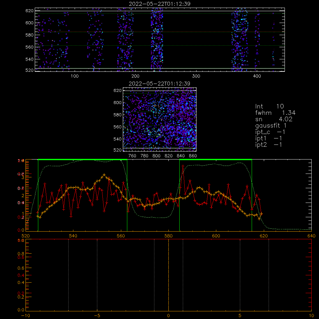Click the y-axis label 540 of top panel
The image size is (319, 319).
[29, 59]
